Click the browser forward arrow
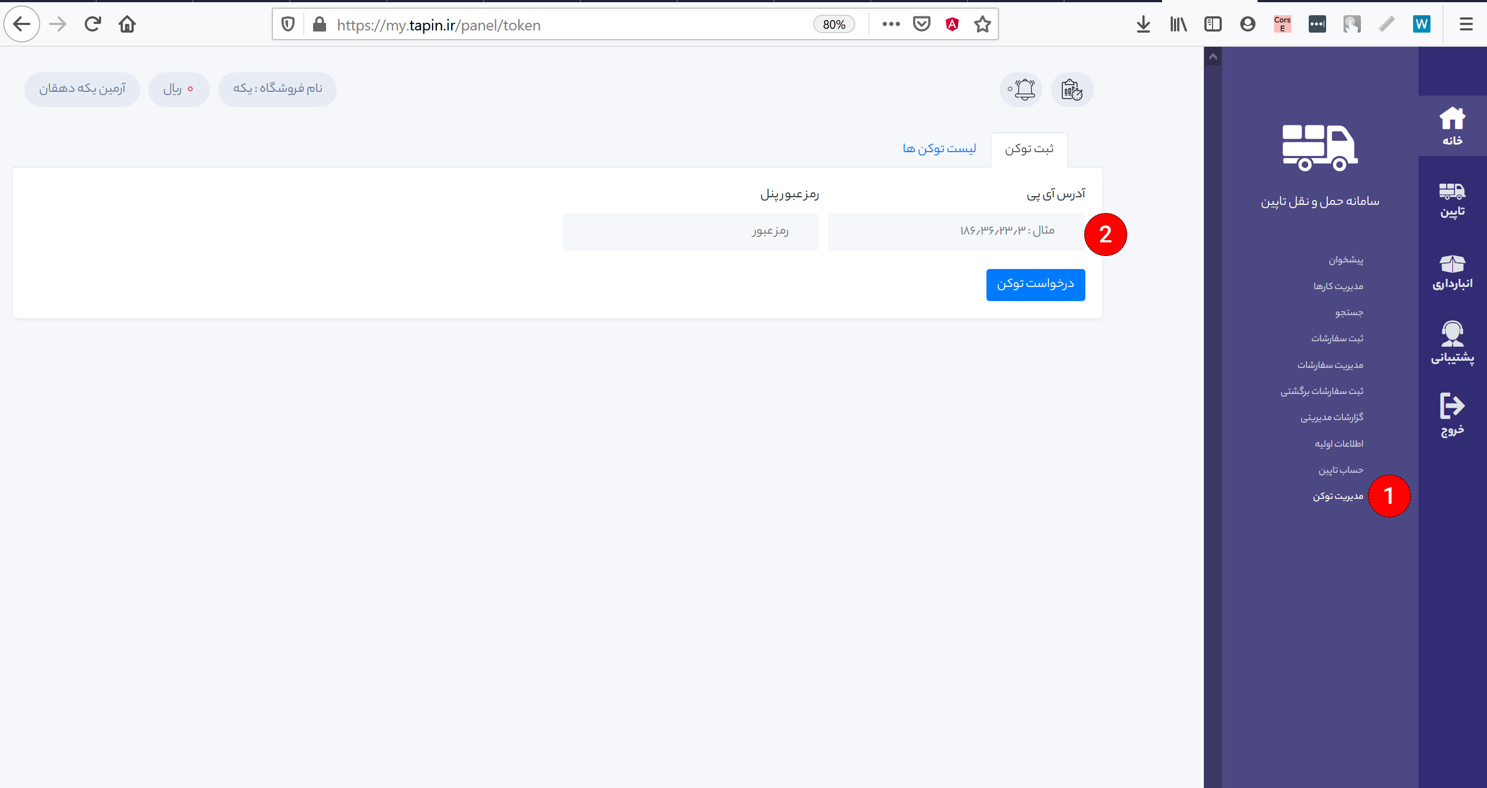This screenshot has height=788, width=1487. pyautogui.click(x=58, y=24)
